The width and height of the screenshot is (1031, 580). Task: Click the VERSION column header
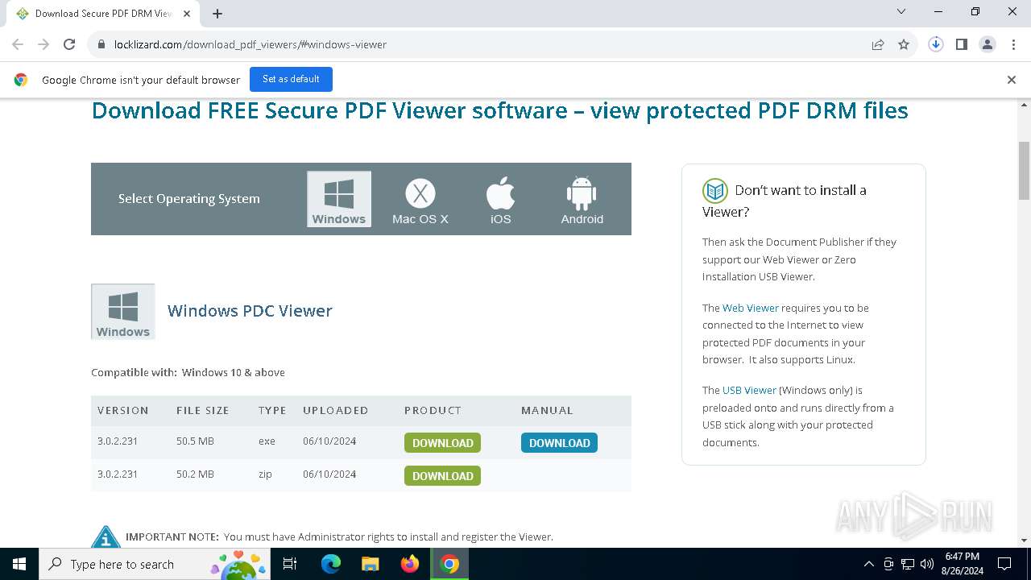[x=123, y=410]
